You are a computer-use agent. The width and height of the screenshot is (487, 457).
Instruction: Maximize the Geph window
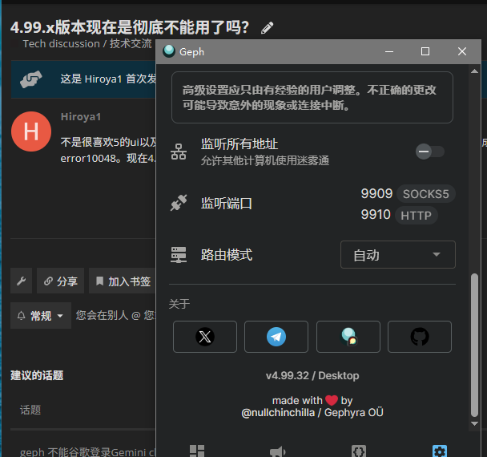[425, 51]
